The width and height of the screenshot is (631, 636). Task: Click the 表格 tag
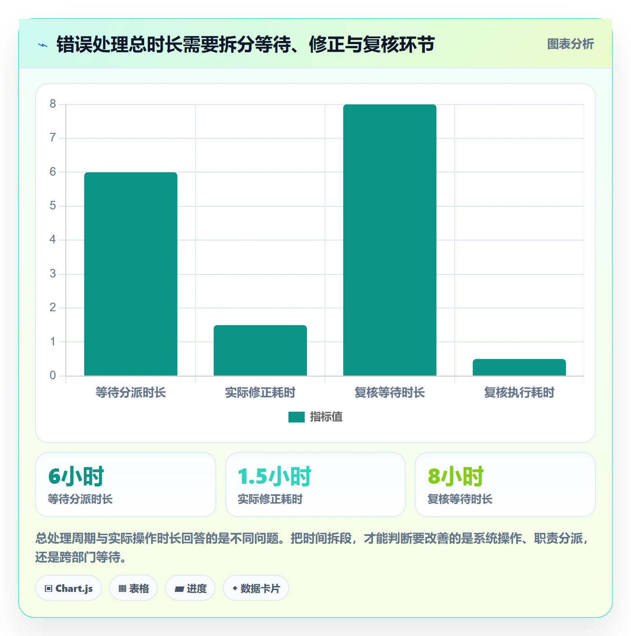133,588
